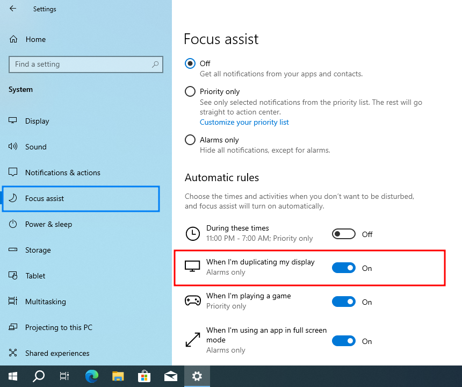Click the Focus assist page title

click(221, 39)
